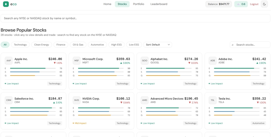Click the GOO ticker badge for Alphabet
Screen dimensions: 271x137
pyautogui.click(x=145, y=61)
